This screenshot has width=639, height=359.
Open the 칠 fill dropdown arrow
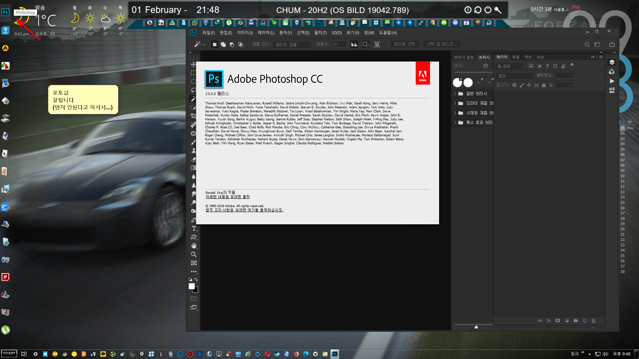tap(571, 85)
